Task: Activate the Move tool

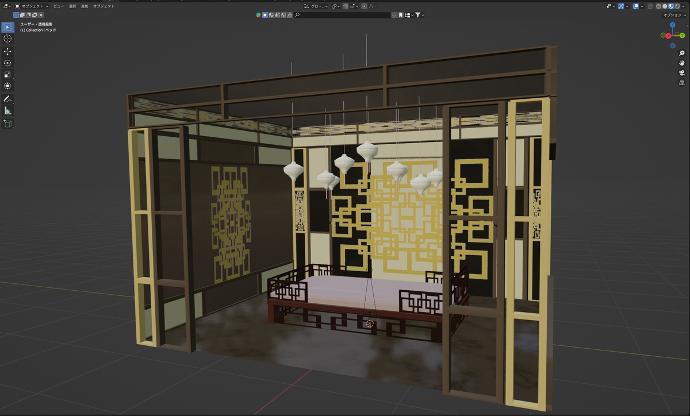Action: click(7, 52)
